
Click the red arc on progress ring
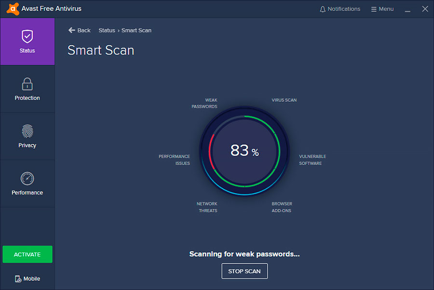click(x=211, y=152)
